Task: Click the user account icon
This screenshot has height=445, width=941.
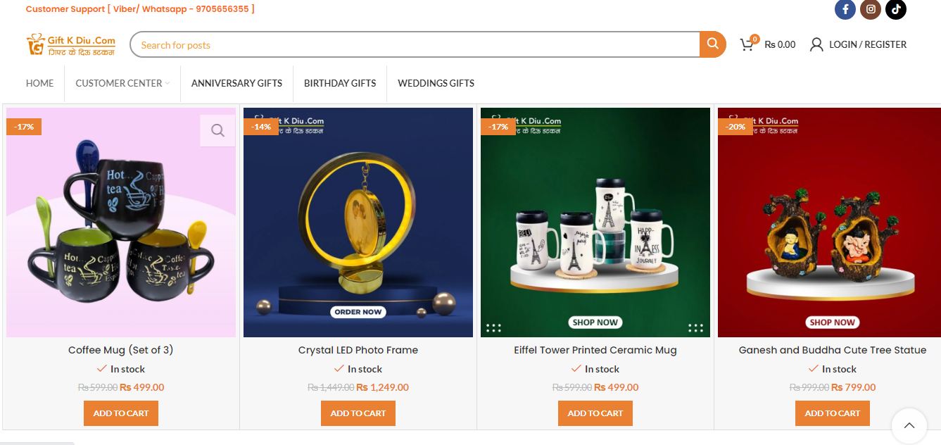Action: tap(816, 44)
